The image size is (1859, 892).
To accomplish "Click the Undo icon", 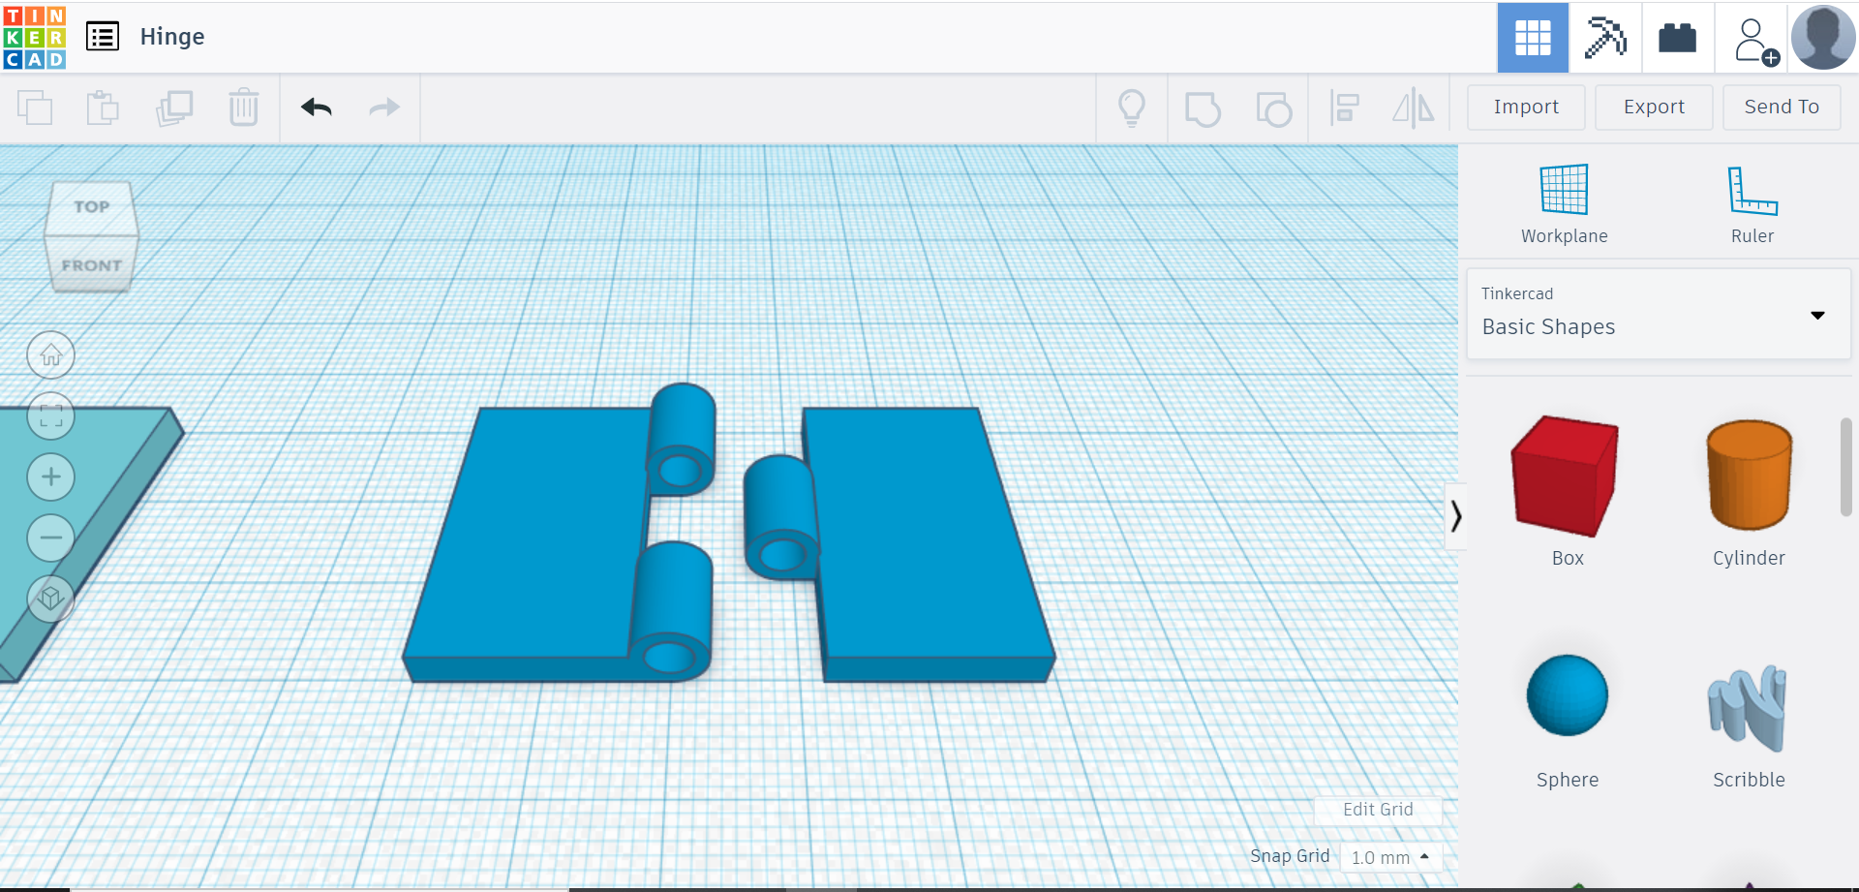I will (317, 108).
